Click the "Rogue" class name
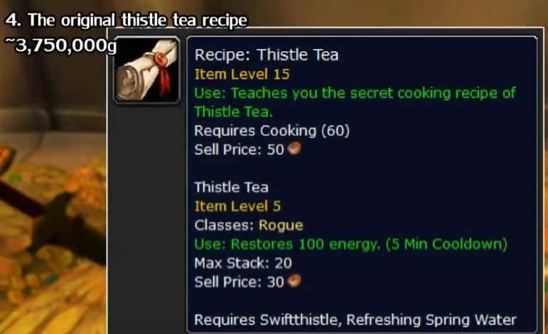Screen dimensions: 548x334 pos(281,225)
